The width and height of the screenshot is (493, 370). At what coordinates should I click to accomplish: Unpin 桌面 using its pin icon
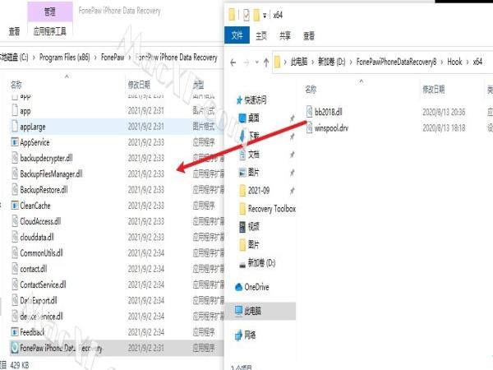click(293, 118)
